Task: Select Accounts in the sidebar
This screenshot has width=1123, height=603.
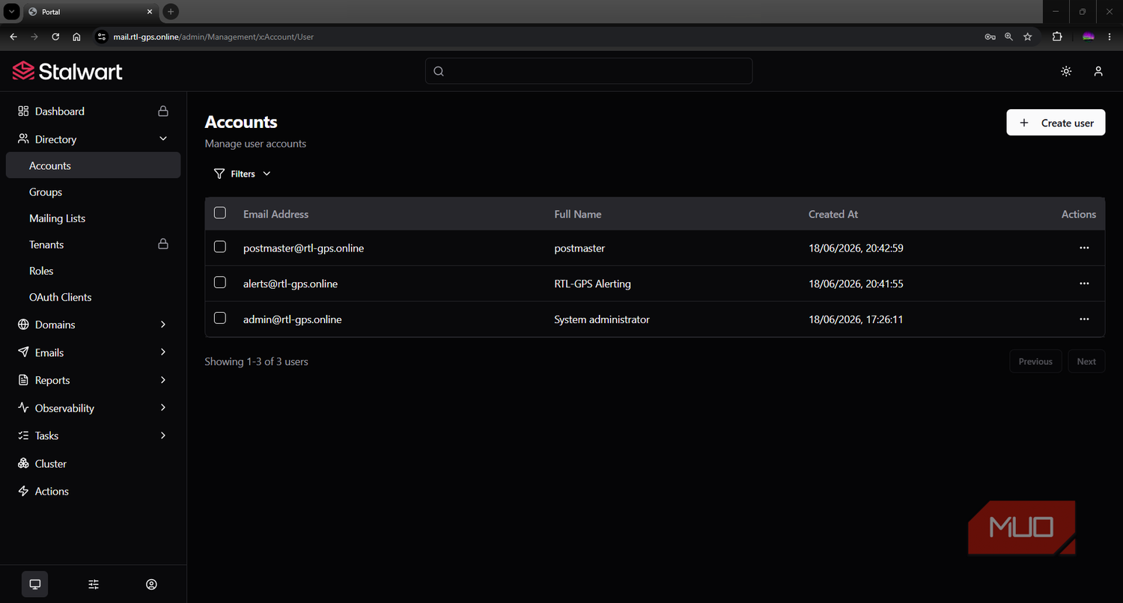Action: 93,165
